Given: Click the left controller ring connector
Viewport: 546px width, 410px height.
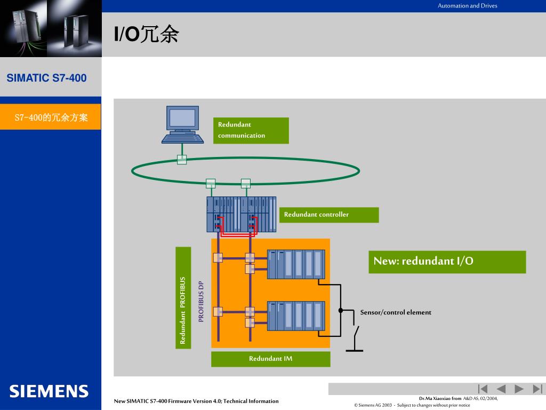Looking at the screenshot, I should [x=211, y=184].
